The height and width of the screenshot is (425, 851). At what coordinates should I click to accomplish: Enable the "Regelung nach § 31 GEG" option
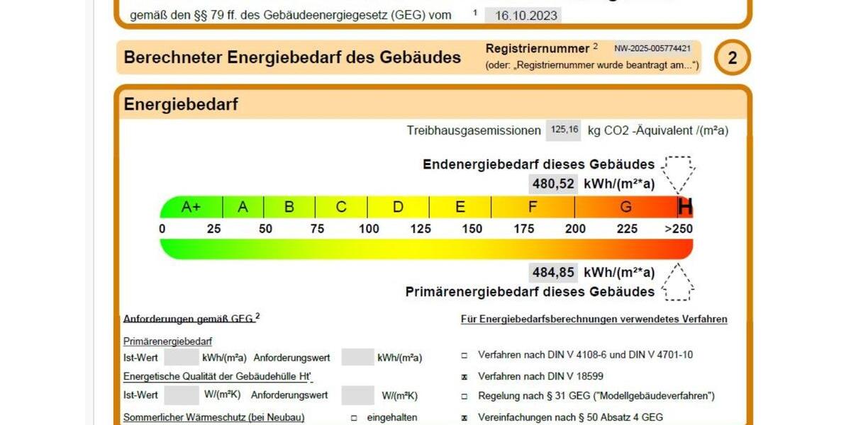tap(465, 396)
